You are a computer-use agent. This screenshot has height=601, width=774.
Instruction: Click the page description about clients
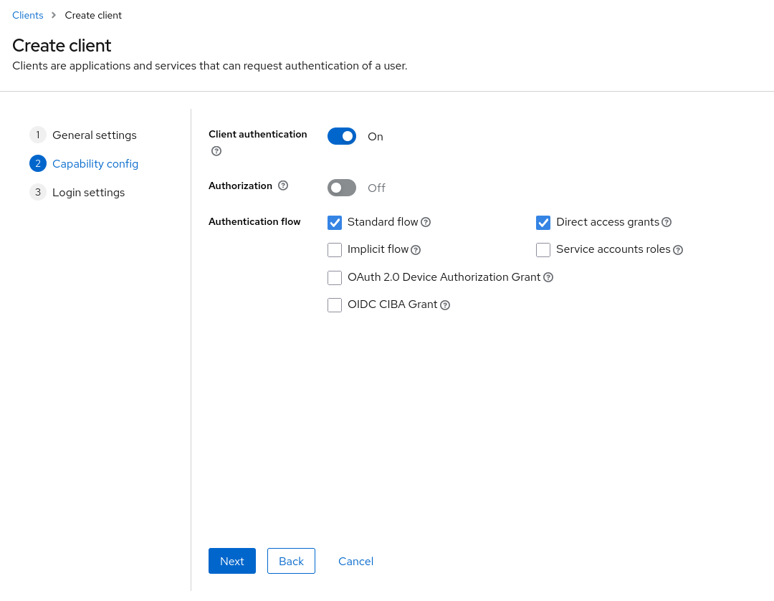(x=210, y=66)
